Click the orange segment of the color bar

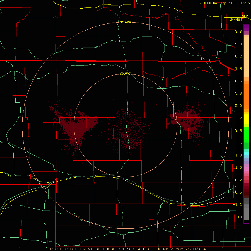point(246,96)
